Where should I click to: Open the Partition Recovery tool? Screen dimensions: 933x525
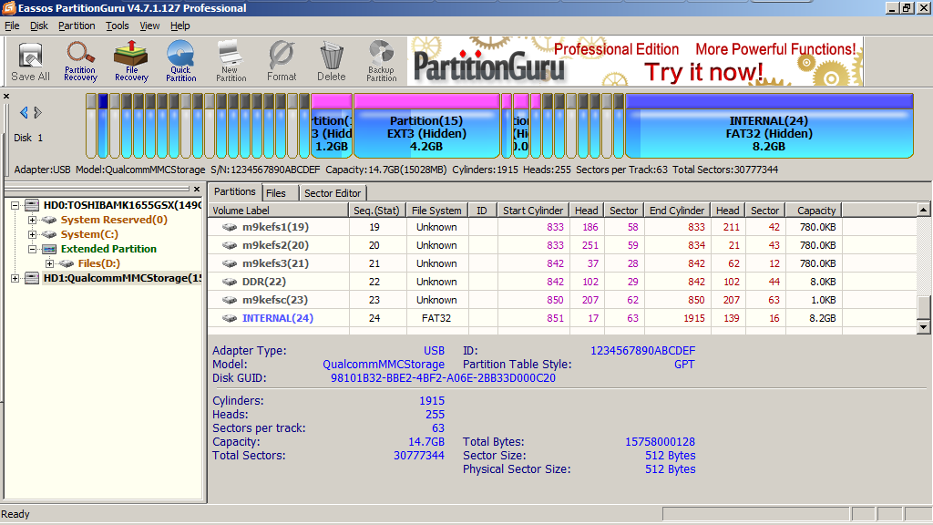80,61
